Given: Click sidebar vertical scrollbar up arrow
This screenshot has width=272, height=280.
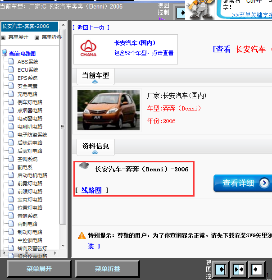Looking at the screenshot, I should pyautogui.click(x=63, y=25).
